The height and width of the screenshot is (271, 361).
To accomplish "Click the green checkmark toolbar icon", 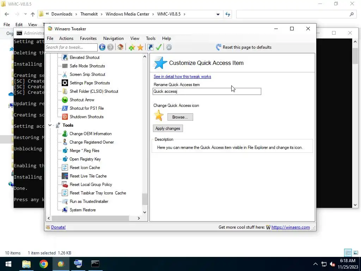I will (x=159, y=47).
